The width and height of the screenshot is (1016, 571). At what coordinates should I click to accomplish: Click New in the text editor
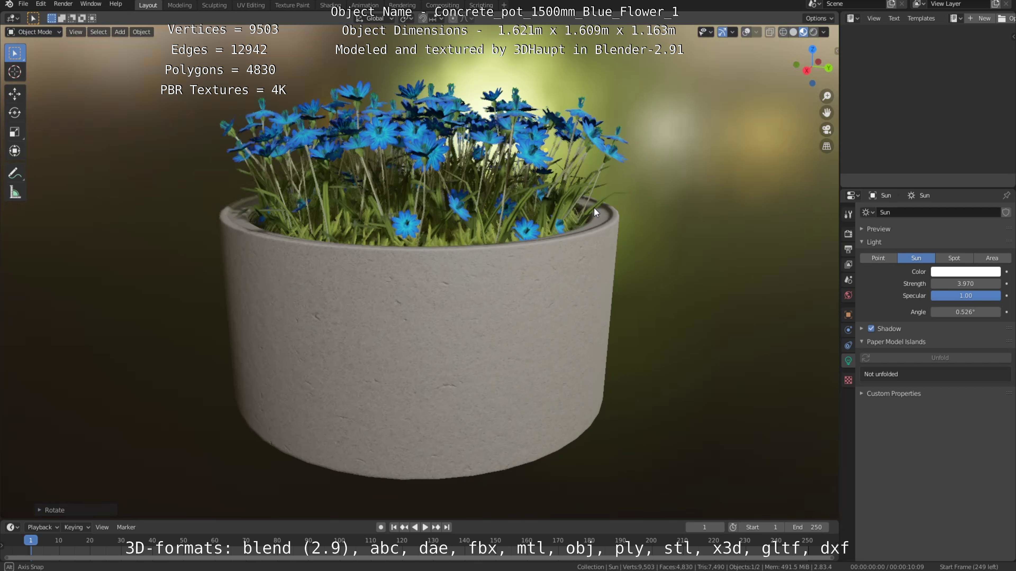pyautogui.click(x=979, y=18)
